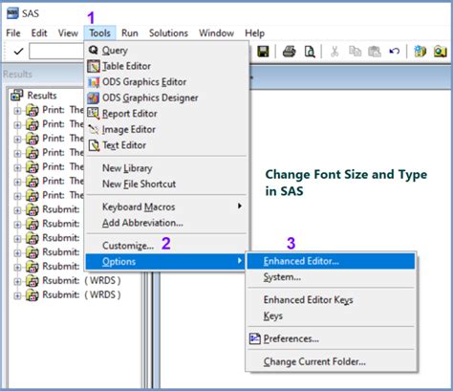Select Customize... in Tools menu

(x=165, y=246)
